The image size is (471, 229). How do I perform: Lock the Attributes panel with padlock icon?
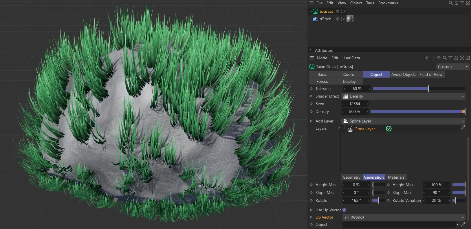[x=456, y=58]
